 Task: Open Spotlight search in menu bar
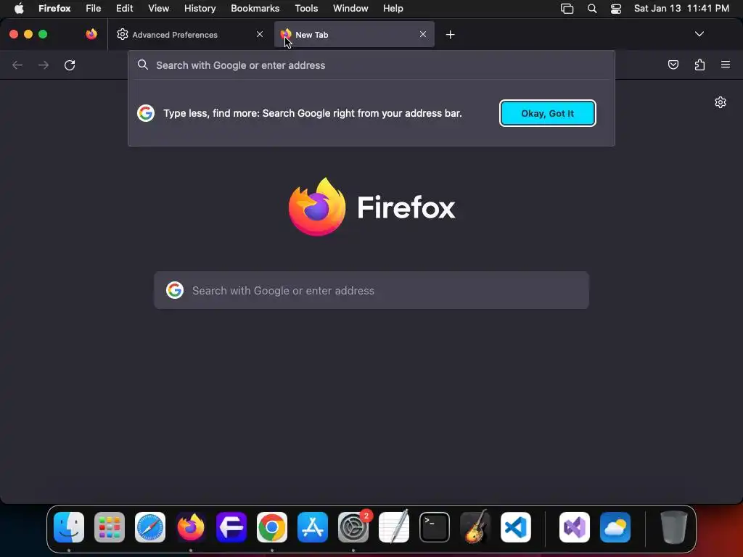click(592, 9)
